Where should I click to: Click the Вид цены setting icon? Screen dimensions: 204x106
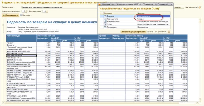pos(105,16)
